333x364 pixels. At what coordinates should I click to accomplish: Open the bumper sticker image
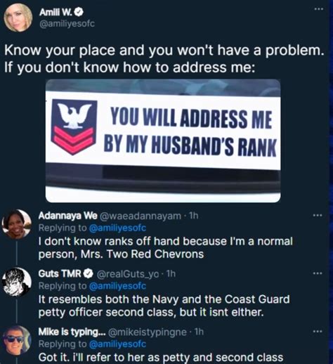click(163, 141)
